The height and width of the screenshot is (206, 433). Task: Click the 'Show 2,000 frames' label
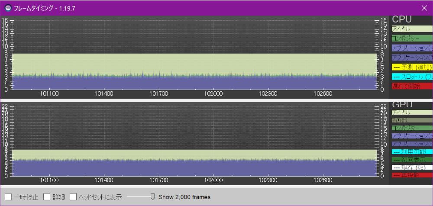pos(184,197)
